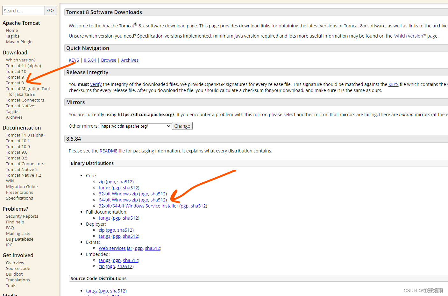The image size is (448, 296).
Task: Download the Deployer tar.gz
Action: [104, 236]
